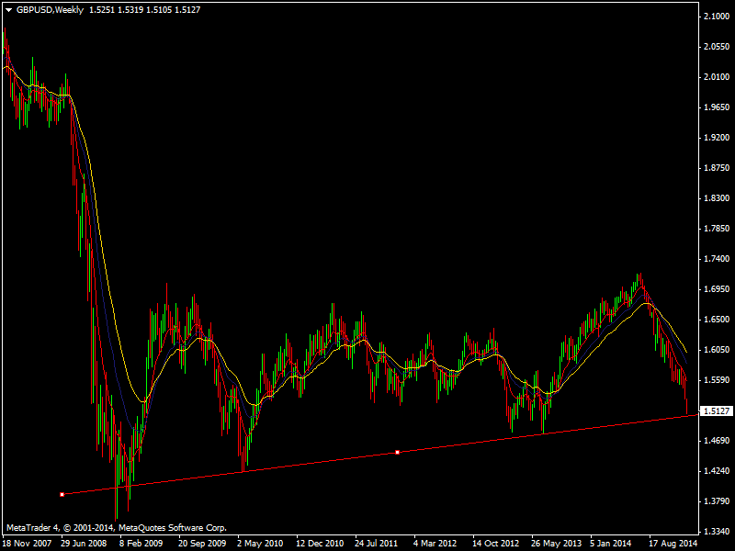The width and height of the screenshot is (735, 551).
Task: Click the 20 Sep 2009 date label
Action: (x=202, y=544)
